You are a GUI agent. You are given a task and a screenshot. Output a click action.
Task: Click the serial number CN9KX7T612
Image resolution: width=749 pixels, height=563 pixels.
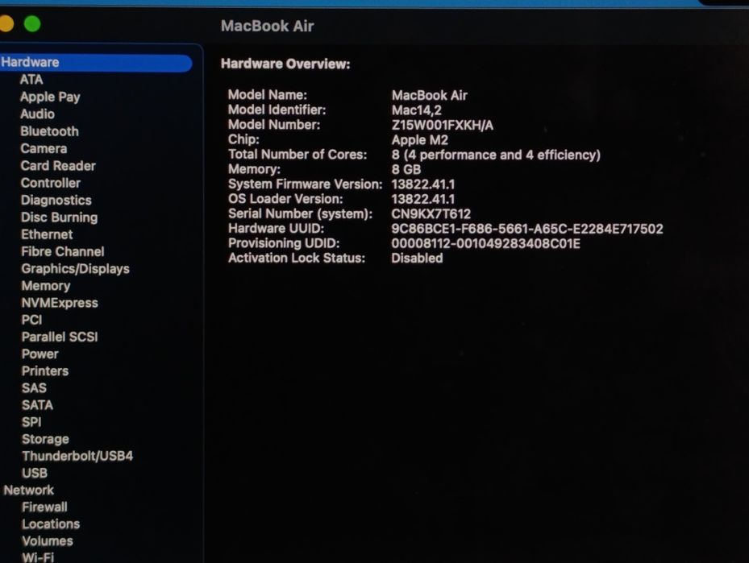pyautogui.click(x=431, y=213)
